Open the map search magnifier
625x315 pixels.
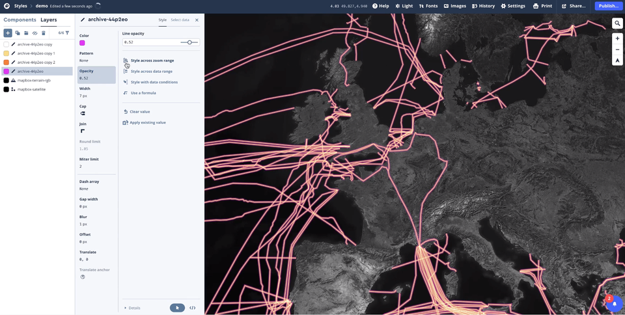(617, 23)
